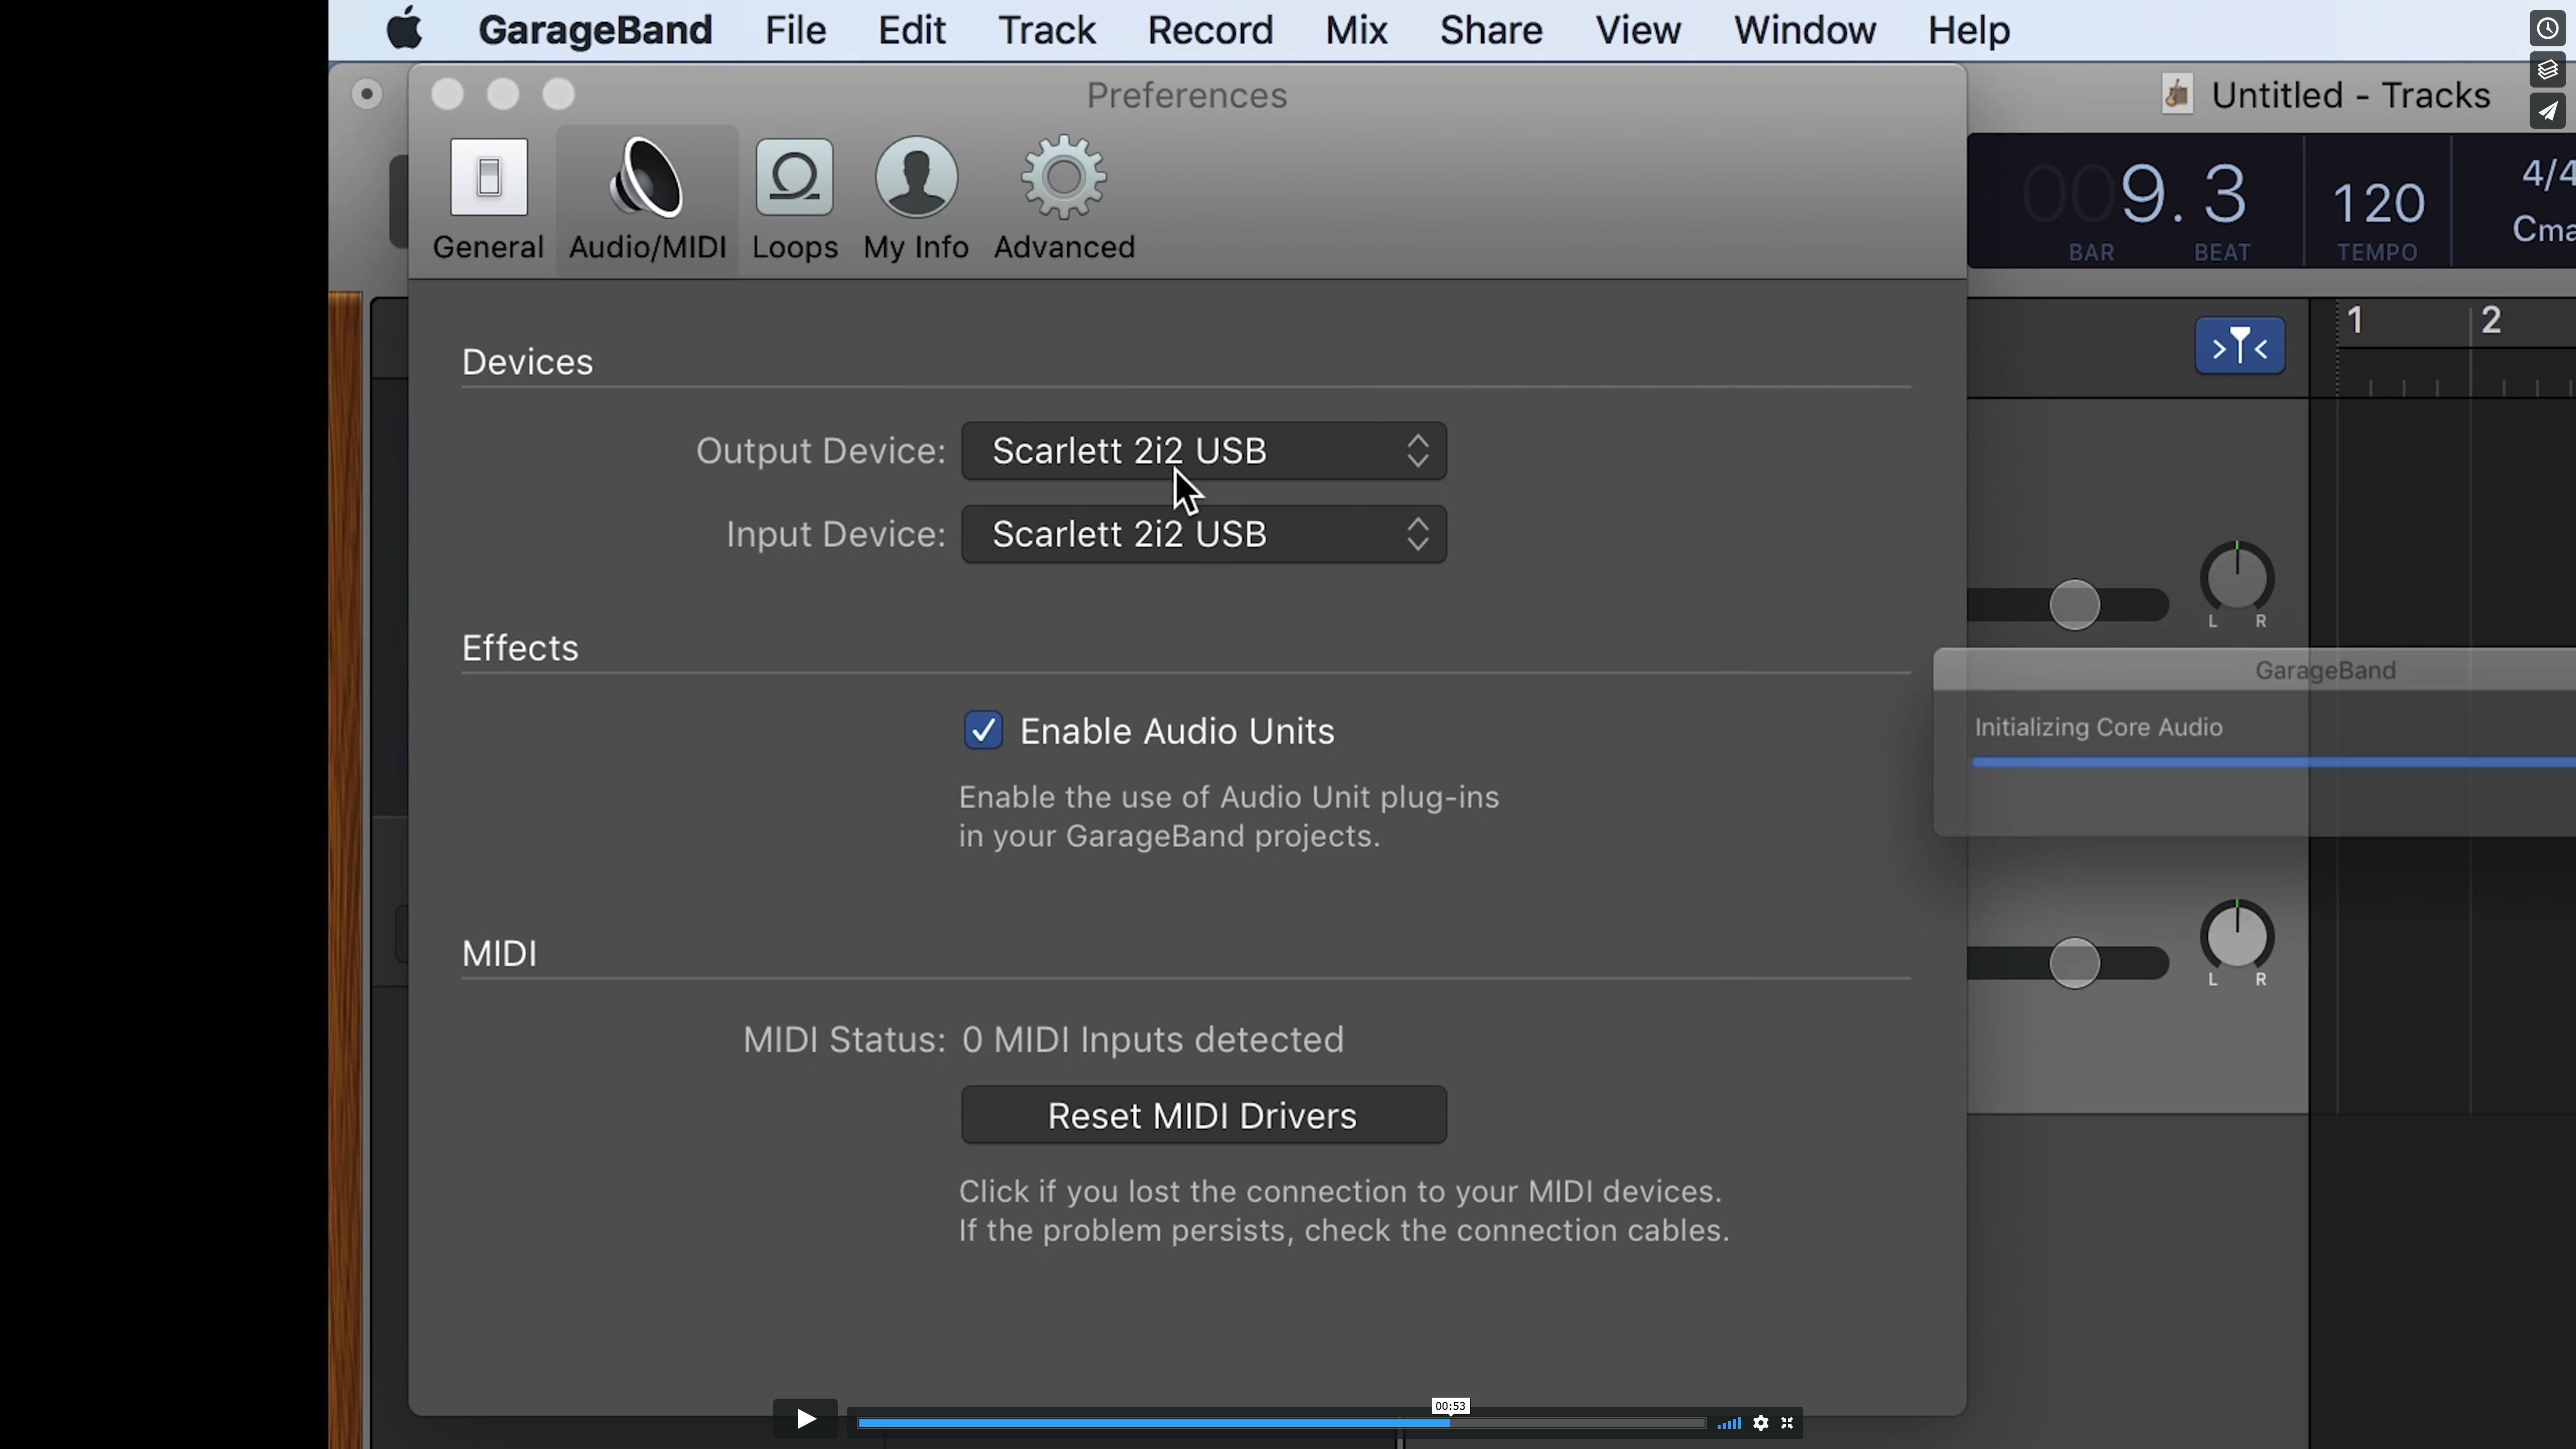
Task: Click the record indicator left of Preferences
Action: point(367,94)
